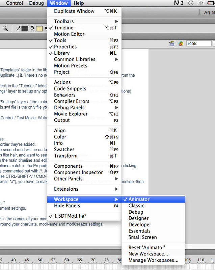Click Manage Workspaces... option

pyautogui.click(x=153, y=260)
